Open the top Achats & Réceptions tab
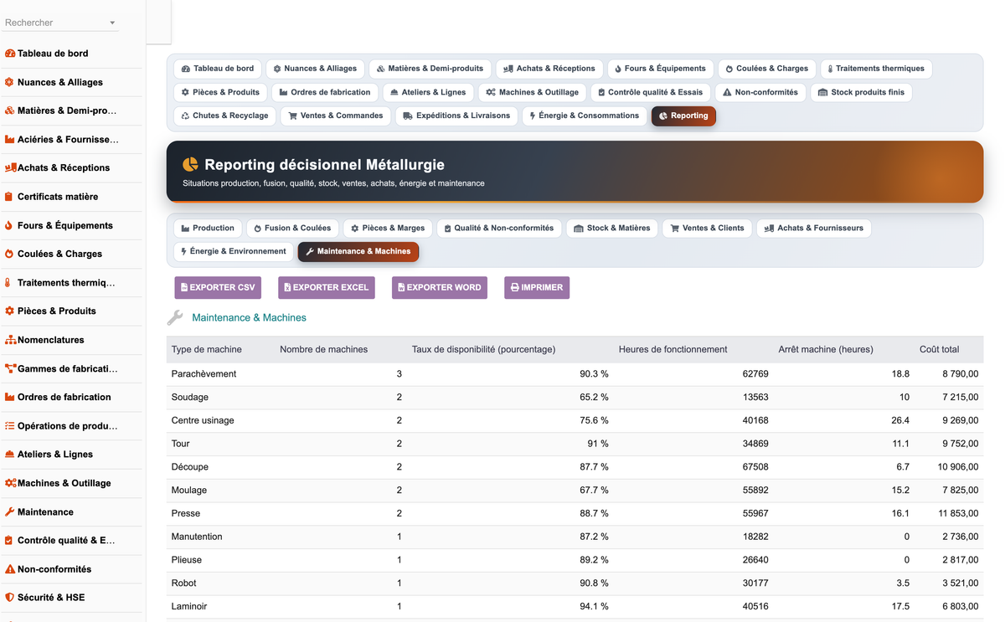1005x622 pixels. click(549, 69)
